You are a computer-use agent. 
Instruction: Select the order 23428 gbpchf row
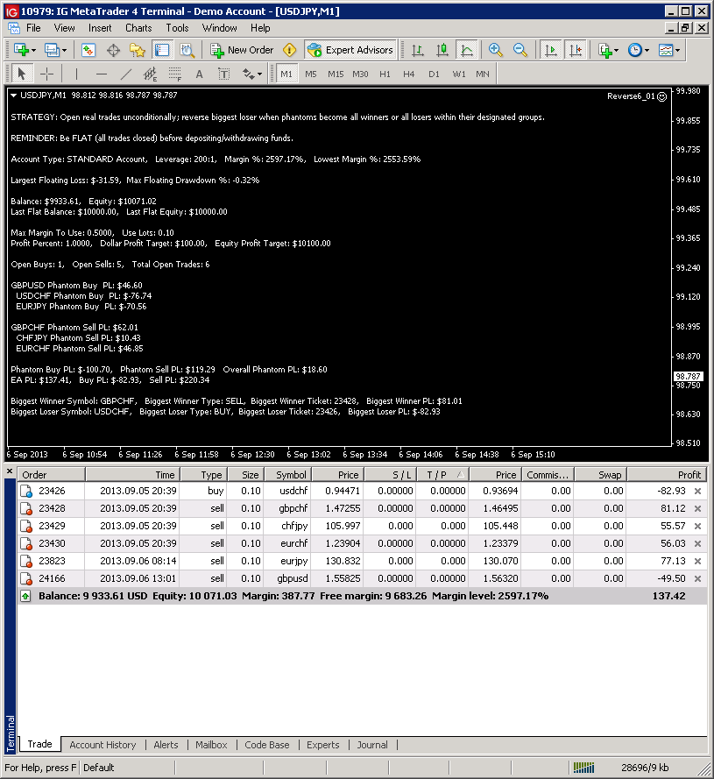[362, 508]
